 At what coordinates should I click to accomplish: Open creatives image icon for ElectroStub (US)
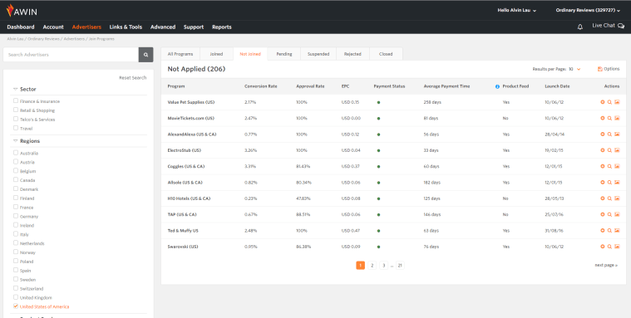(x=617, y=150)
